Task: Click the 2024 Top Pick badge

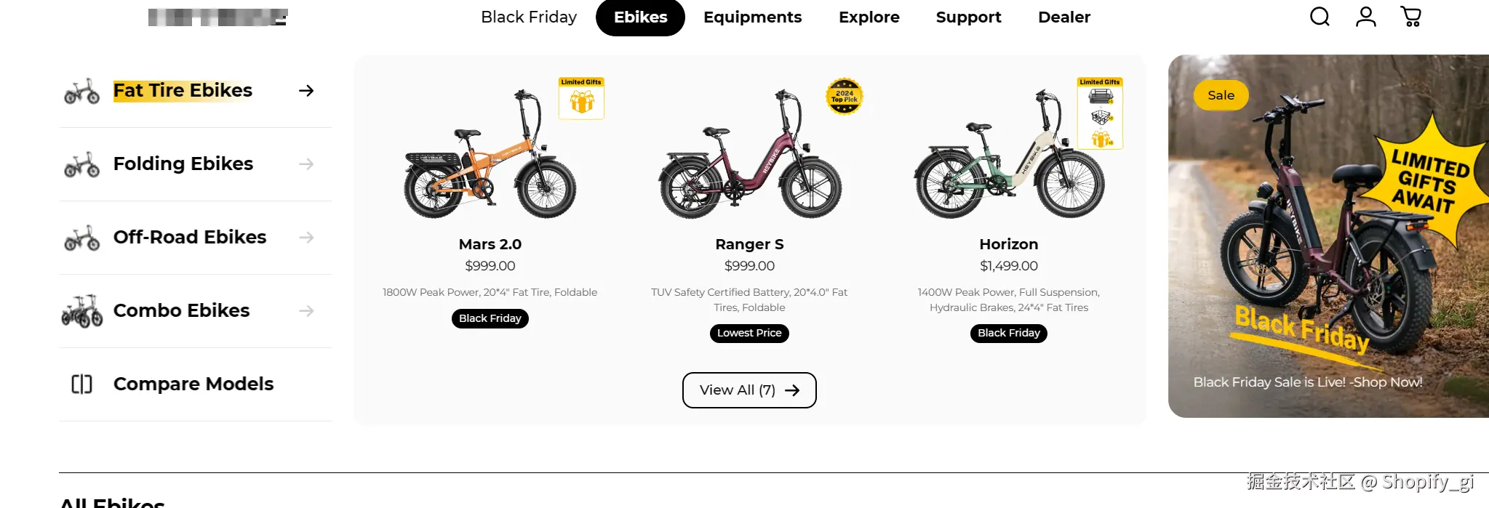Action: click(844, 97)
